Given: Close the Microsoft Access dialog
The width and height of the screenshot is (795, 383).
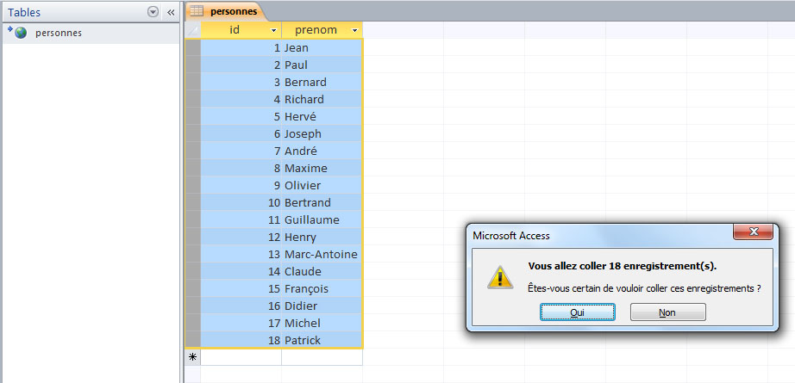Looking at the screenshot, I should (750, 233).
